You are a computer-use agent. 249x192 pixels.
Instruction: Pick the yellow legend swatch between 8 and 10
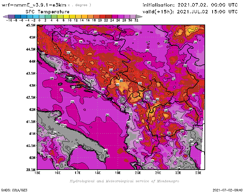pyautogui.click(x=66, y=16)
